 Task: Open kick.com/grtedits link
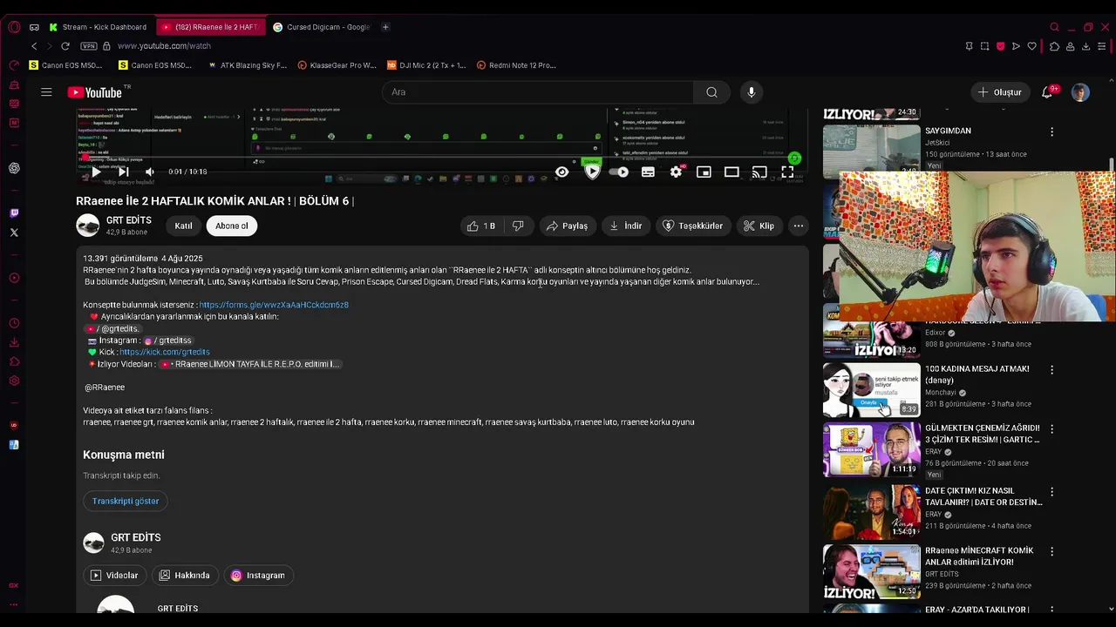click(x=165, y=352)
